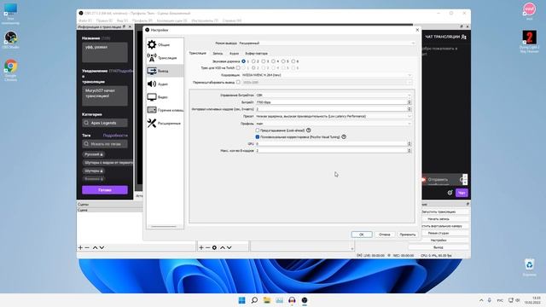Open File Explorer from the taskbar
Screen dimensions: 546x307
tap(267, 300)
